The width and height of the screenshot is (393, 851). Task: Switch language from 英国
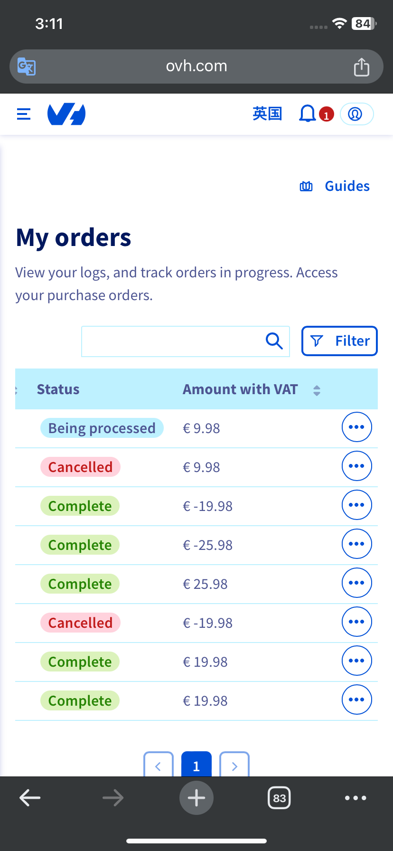coord(267,114)
